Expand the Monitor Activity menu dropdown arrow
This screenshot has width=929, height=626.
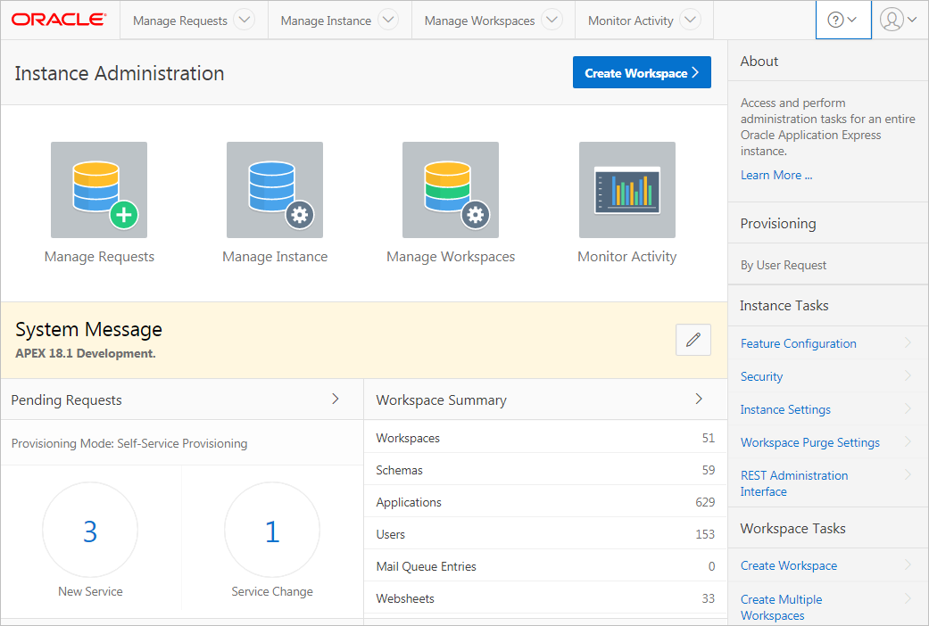point(690,21)
